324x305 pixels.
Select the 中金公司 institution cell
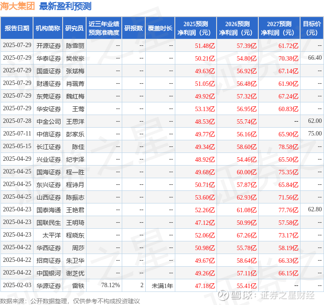[49, 122]
